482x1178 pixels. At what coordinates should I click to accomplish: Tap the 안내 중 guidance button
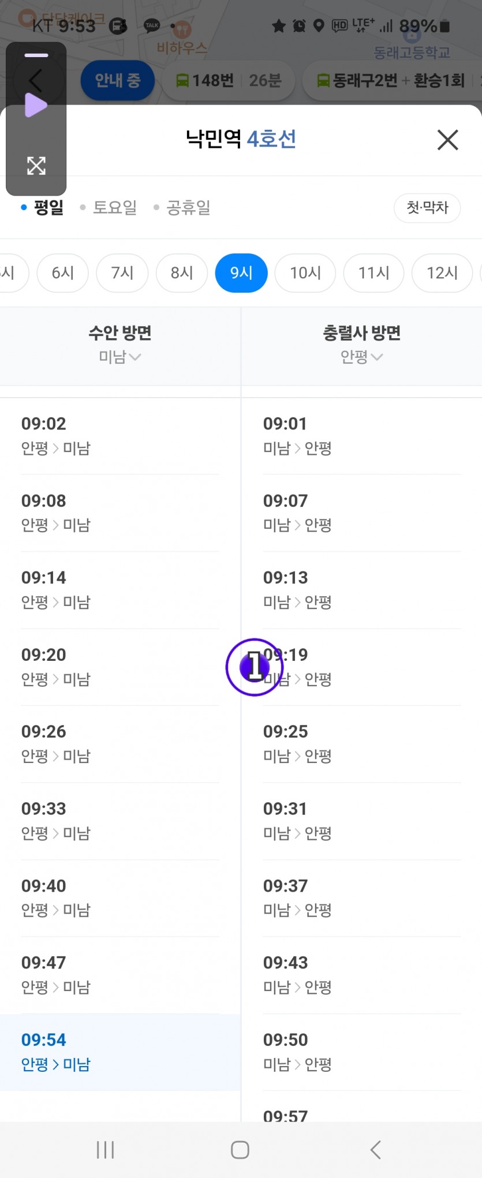(117, 80)
